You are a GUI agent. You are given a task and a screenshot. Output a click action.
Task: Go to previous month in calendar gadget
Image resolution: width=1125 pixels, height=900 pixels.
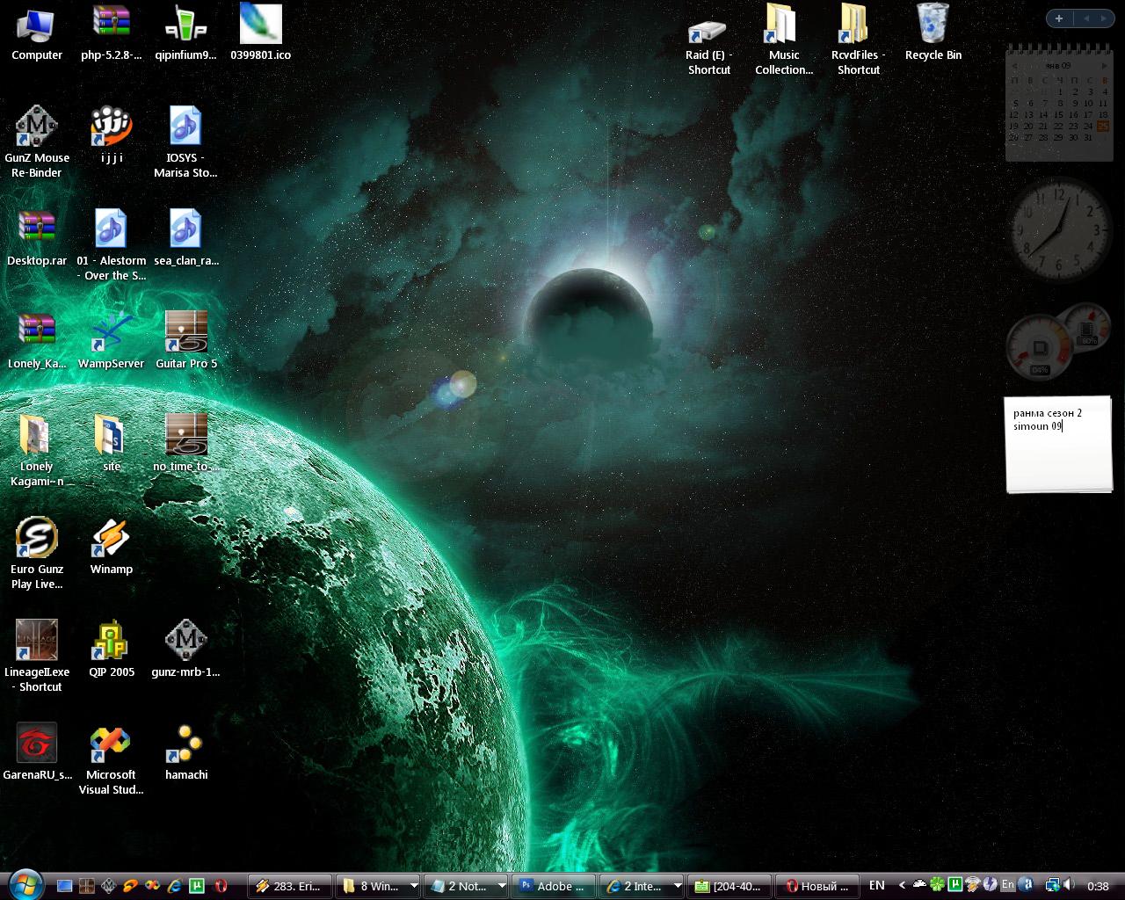(1014, 66)
